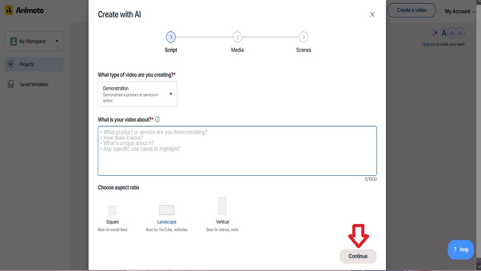
Task: Click the sparkle AI icon near avatars
Action: [x=435, y=33]
